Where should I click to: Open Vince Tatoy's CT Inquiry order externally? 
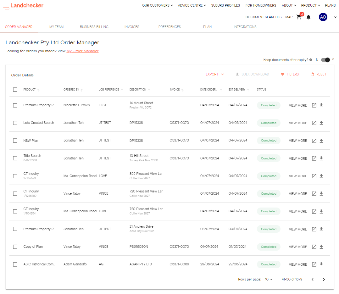314,194
